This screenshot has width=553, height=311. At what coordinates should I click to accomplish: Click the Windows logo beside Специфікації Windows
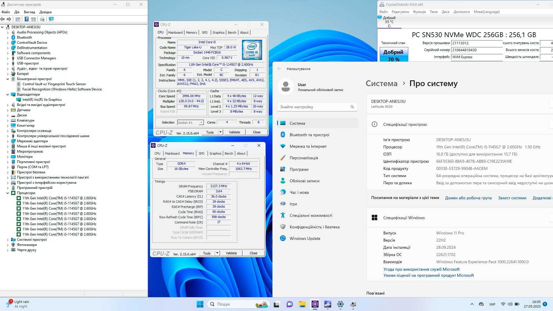374,218
